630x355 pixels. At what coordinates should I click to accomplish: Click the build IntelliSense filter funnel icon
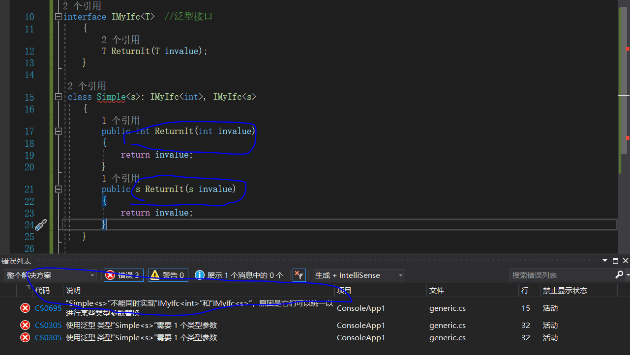[299, 275]
